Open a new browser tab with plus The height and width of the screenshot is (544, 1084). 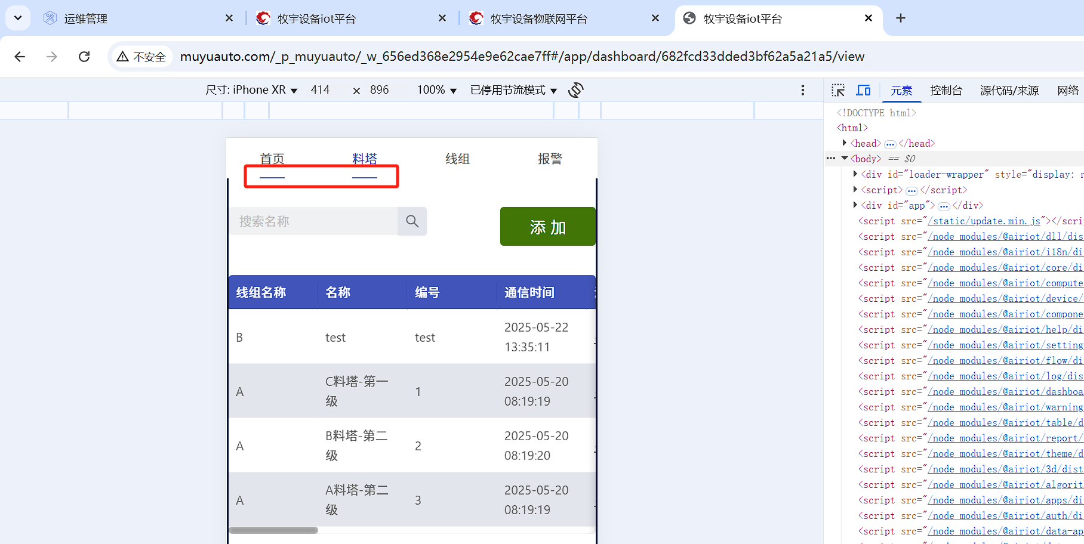point(901,18)
